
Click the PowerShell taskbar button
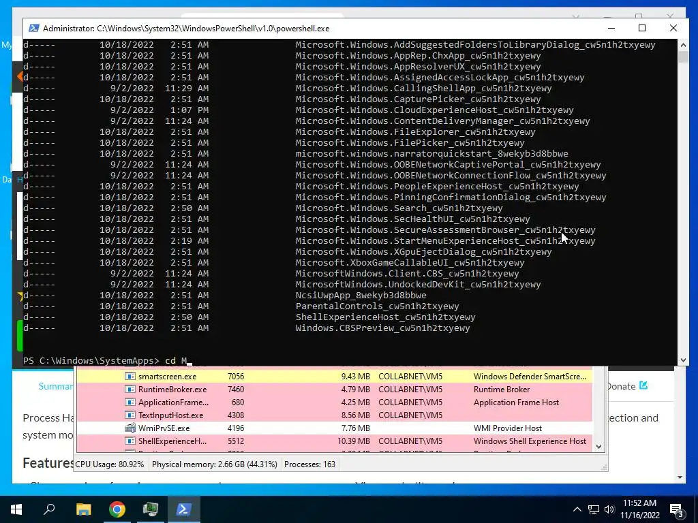click(184, 509)
